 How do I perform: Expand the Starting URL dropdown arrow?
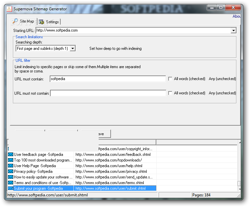coord(233,30)
